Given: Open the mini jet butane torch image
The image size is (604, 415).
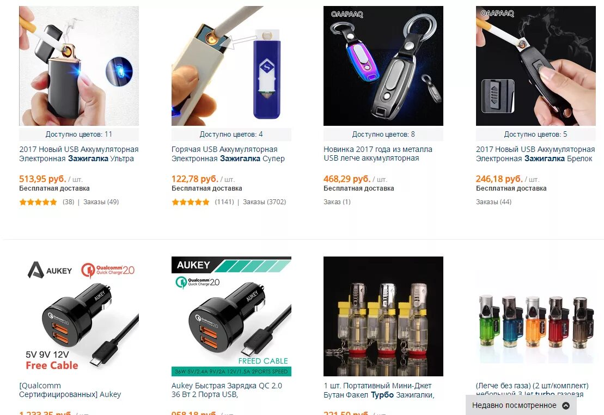Looking at the screenshot, I should (383, 316).
